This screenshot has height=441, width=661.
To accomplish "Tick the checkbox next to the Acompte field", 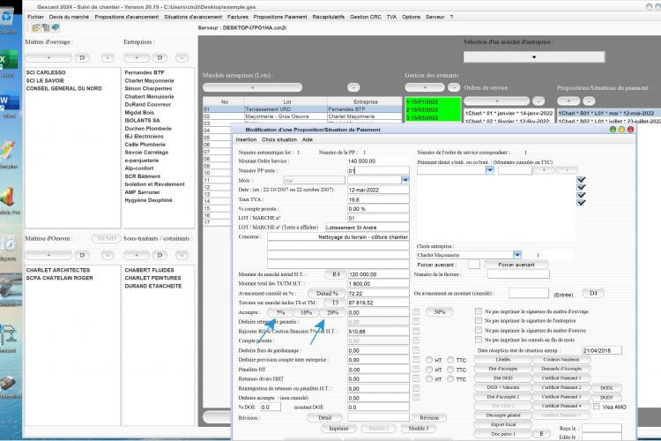I will point(416,312).
